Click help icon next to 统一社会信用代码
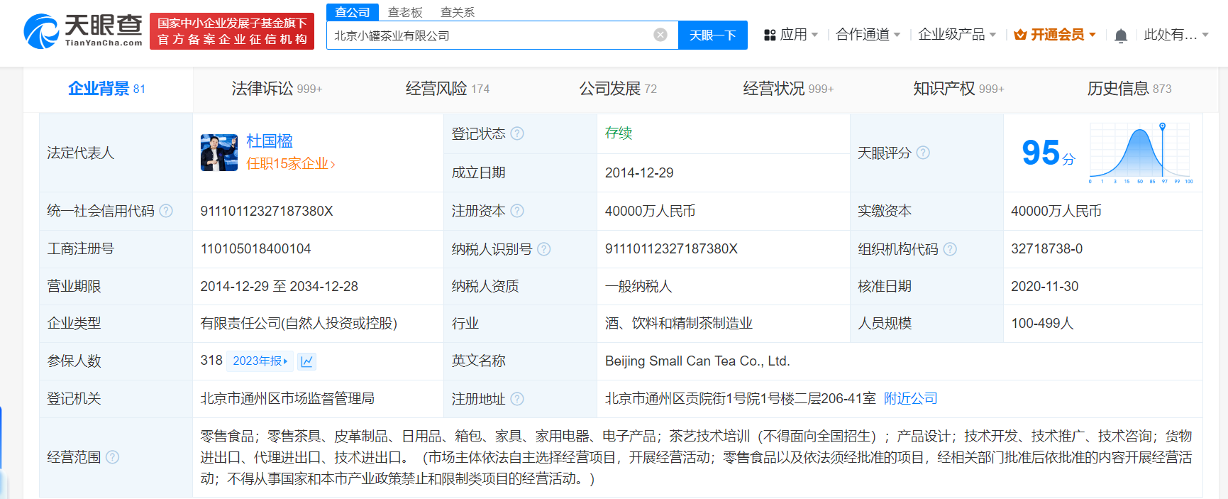Screen dimensions: 1228x499 [166, 211]
